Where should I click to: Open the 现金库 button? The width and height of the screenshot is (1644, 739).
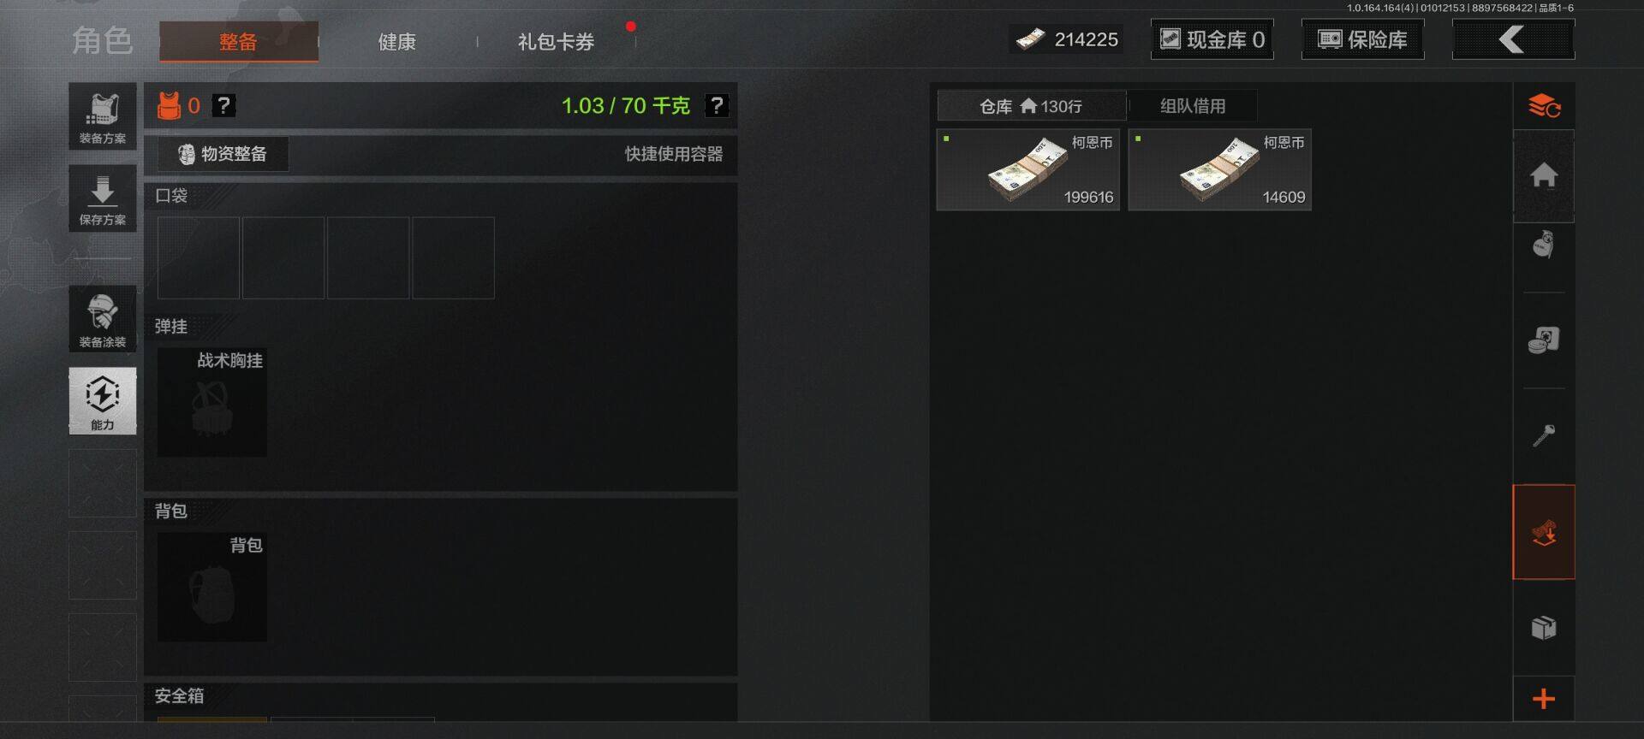[x=1212, y=39]
